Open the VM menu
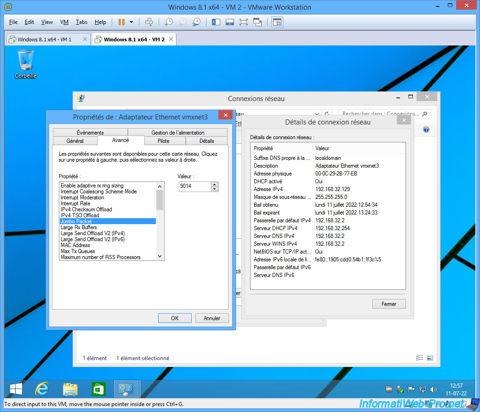This screenshot has width=480, height=412. tap(64, 22)
